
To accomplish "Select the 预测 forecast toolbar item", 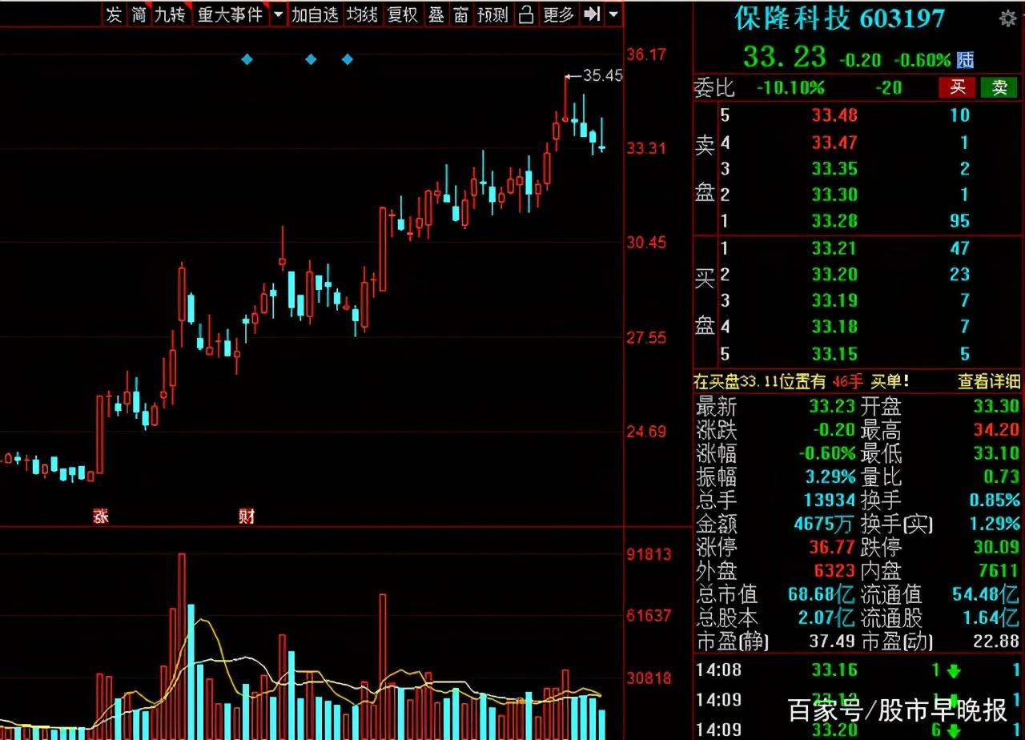I will 491,14.
